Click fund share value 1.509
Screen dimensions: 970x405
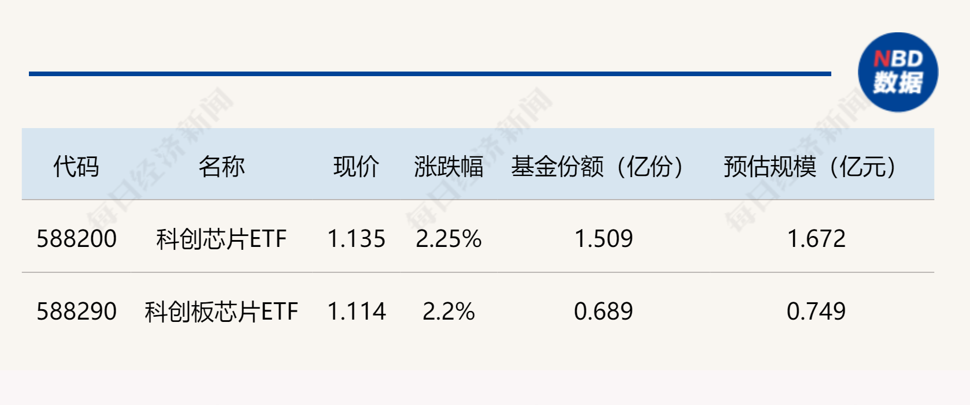603,239
